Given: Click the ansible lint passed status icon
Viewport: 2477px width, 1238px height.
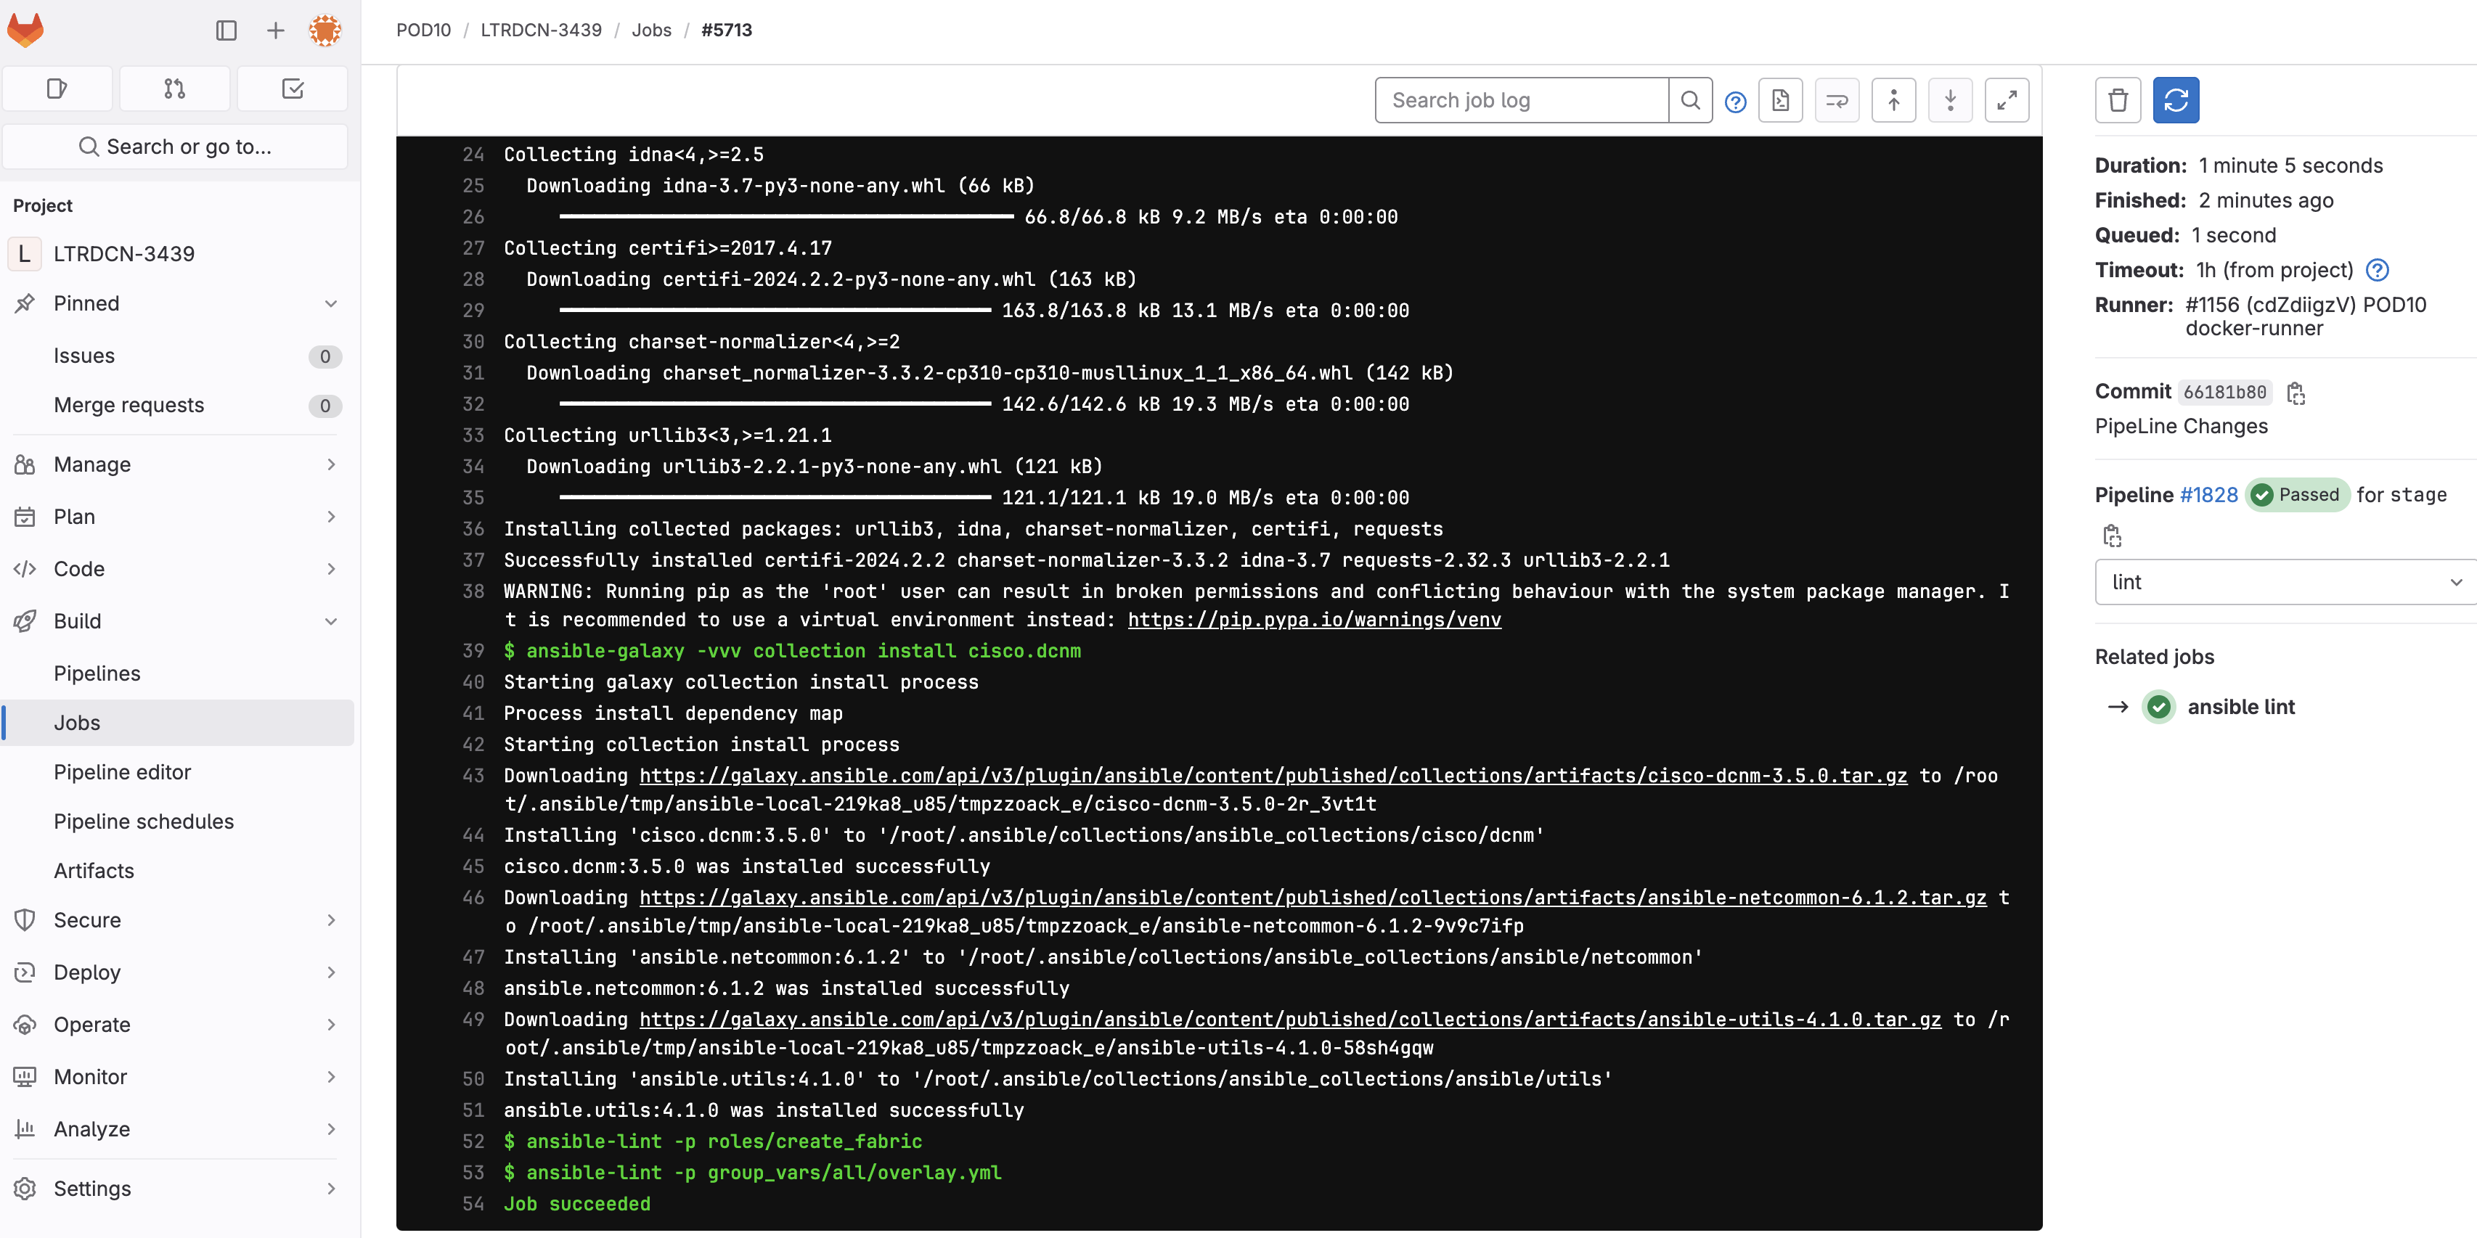Looking at the screenshot, I should [2159, 707].
